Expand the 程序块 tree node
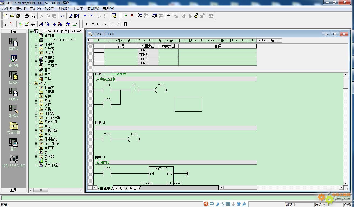Screen dimensions: 354x207 pos(36,44)
